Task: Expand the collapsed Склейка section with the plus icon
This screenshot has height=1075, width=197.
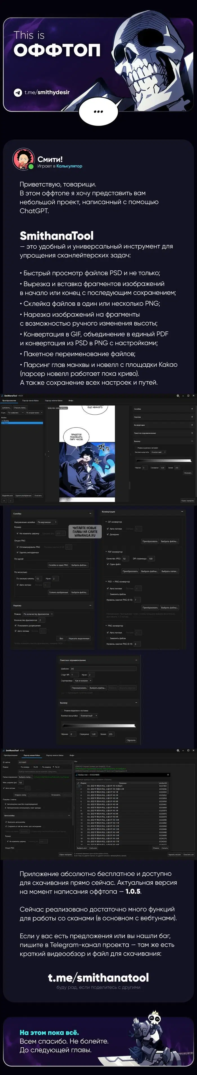Action: pyautogui.click(x=192, y=409)
